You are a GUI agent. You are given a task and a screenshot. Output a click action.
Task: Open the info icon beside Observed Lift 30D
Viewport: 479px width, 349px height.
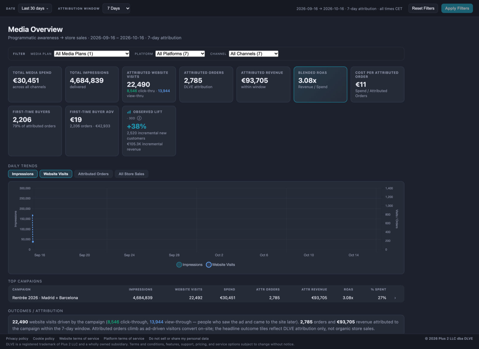coord(139,118)
